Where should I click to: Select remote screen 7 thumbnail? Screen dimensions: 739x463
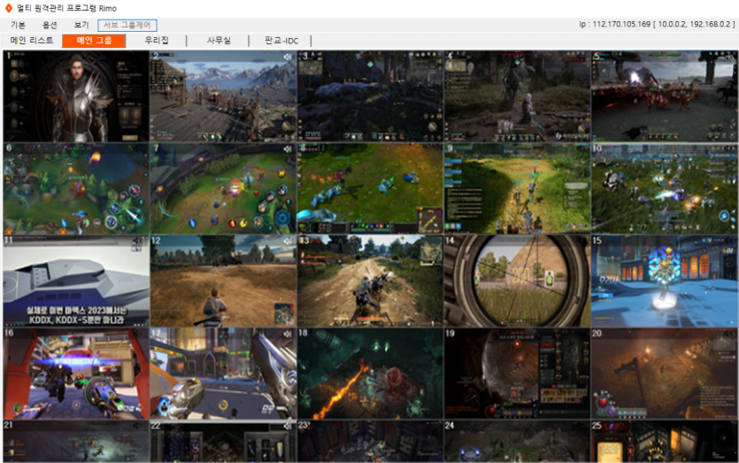pos(223,189)
